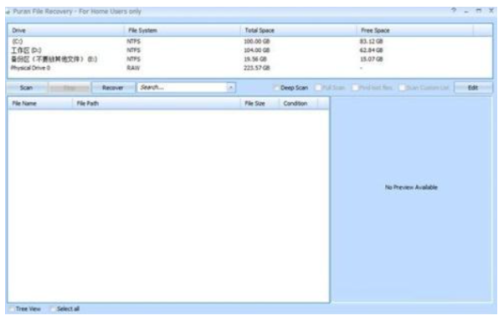Click the 100.00 GB total space value
Viewport: 504px width, 321px height.
256,42
